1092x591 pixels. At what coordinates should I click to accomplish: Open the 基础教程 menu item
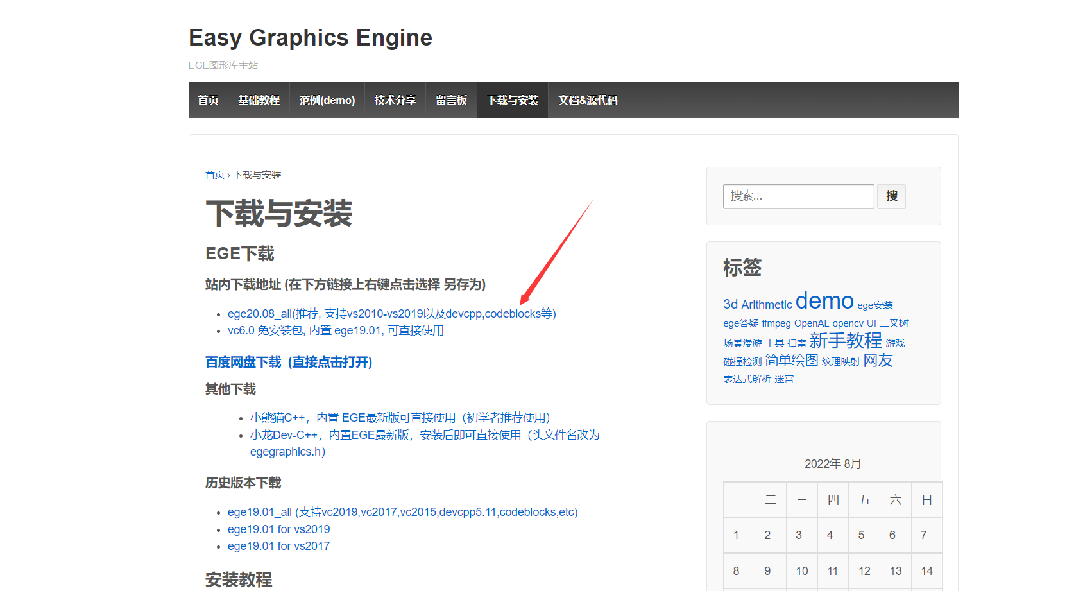point(259,100)
